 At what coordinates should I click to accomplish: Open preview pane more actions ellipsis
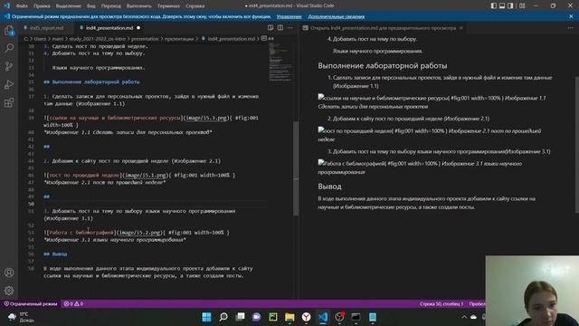coord(571,28)
